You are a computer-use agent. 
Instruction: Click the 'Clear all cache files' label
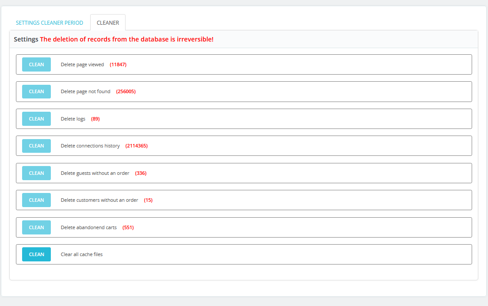(x=81, y=254)
